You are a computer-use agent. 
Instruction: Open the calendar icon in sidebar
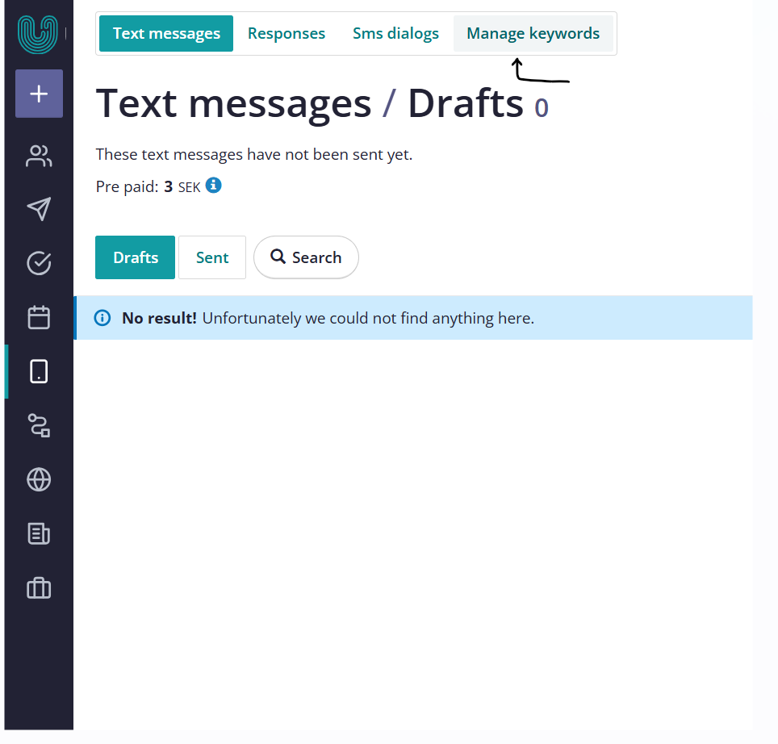click(39, 317)
